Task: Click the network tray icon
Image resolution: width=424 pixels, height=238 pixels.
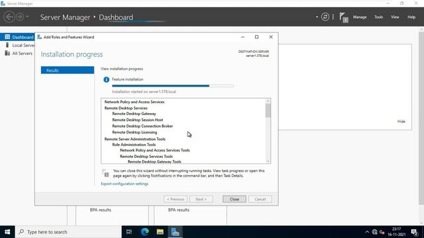Action: coord(374,232)
